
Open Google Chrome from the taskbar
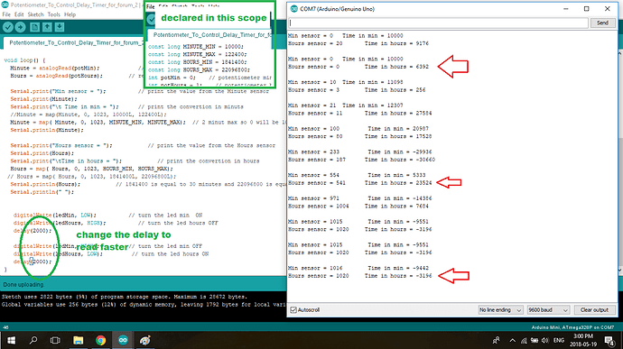pos(100,340)
